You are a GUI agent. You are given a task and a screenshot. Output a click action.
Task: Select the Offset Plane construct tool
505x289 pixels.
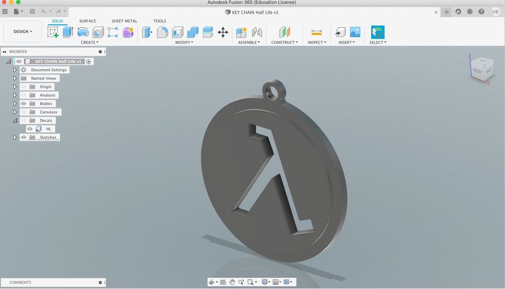[x=285, y=32]
